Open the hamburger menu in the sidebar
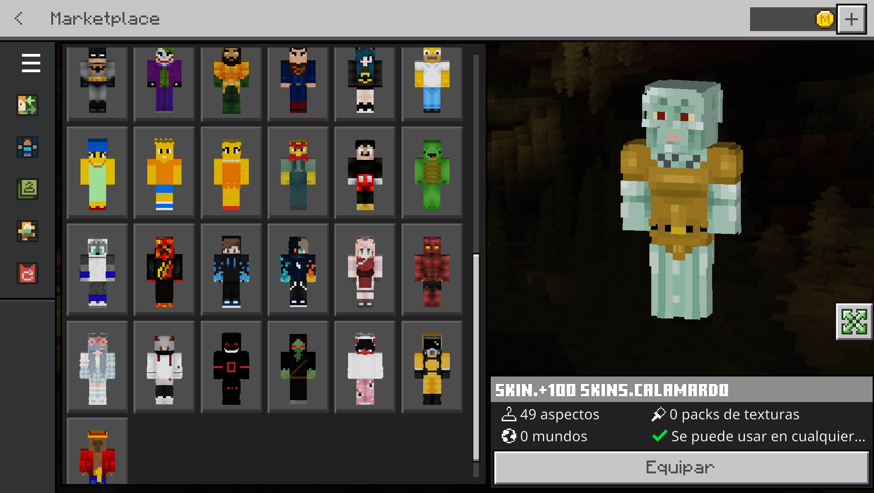Screen dimensions: 874x493 click(31, 63)
